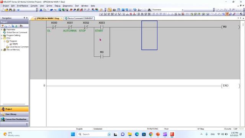Screen dimensions: 245x138
Task: Click the Project navigation button
Action: point(15,109)
